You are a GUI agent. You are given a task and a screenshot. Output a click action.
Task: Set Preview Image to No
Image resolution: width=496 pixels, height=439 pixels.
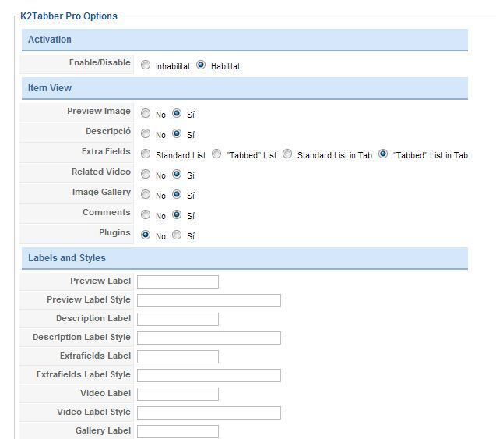[x=146, y=113]
